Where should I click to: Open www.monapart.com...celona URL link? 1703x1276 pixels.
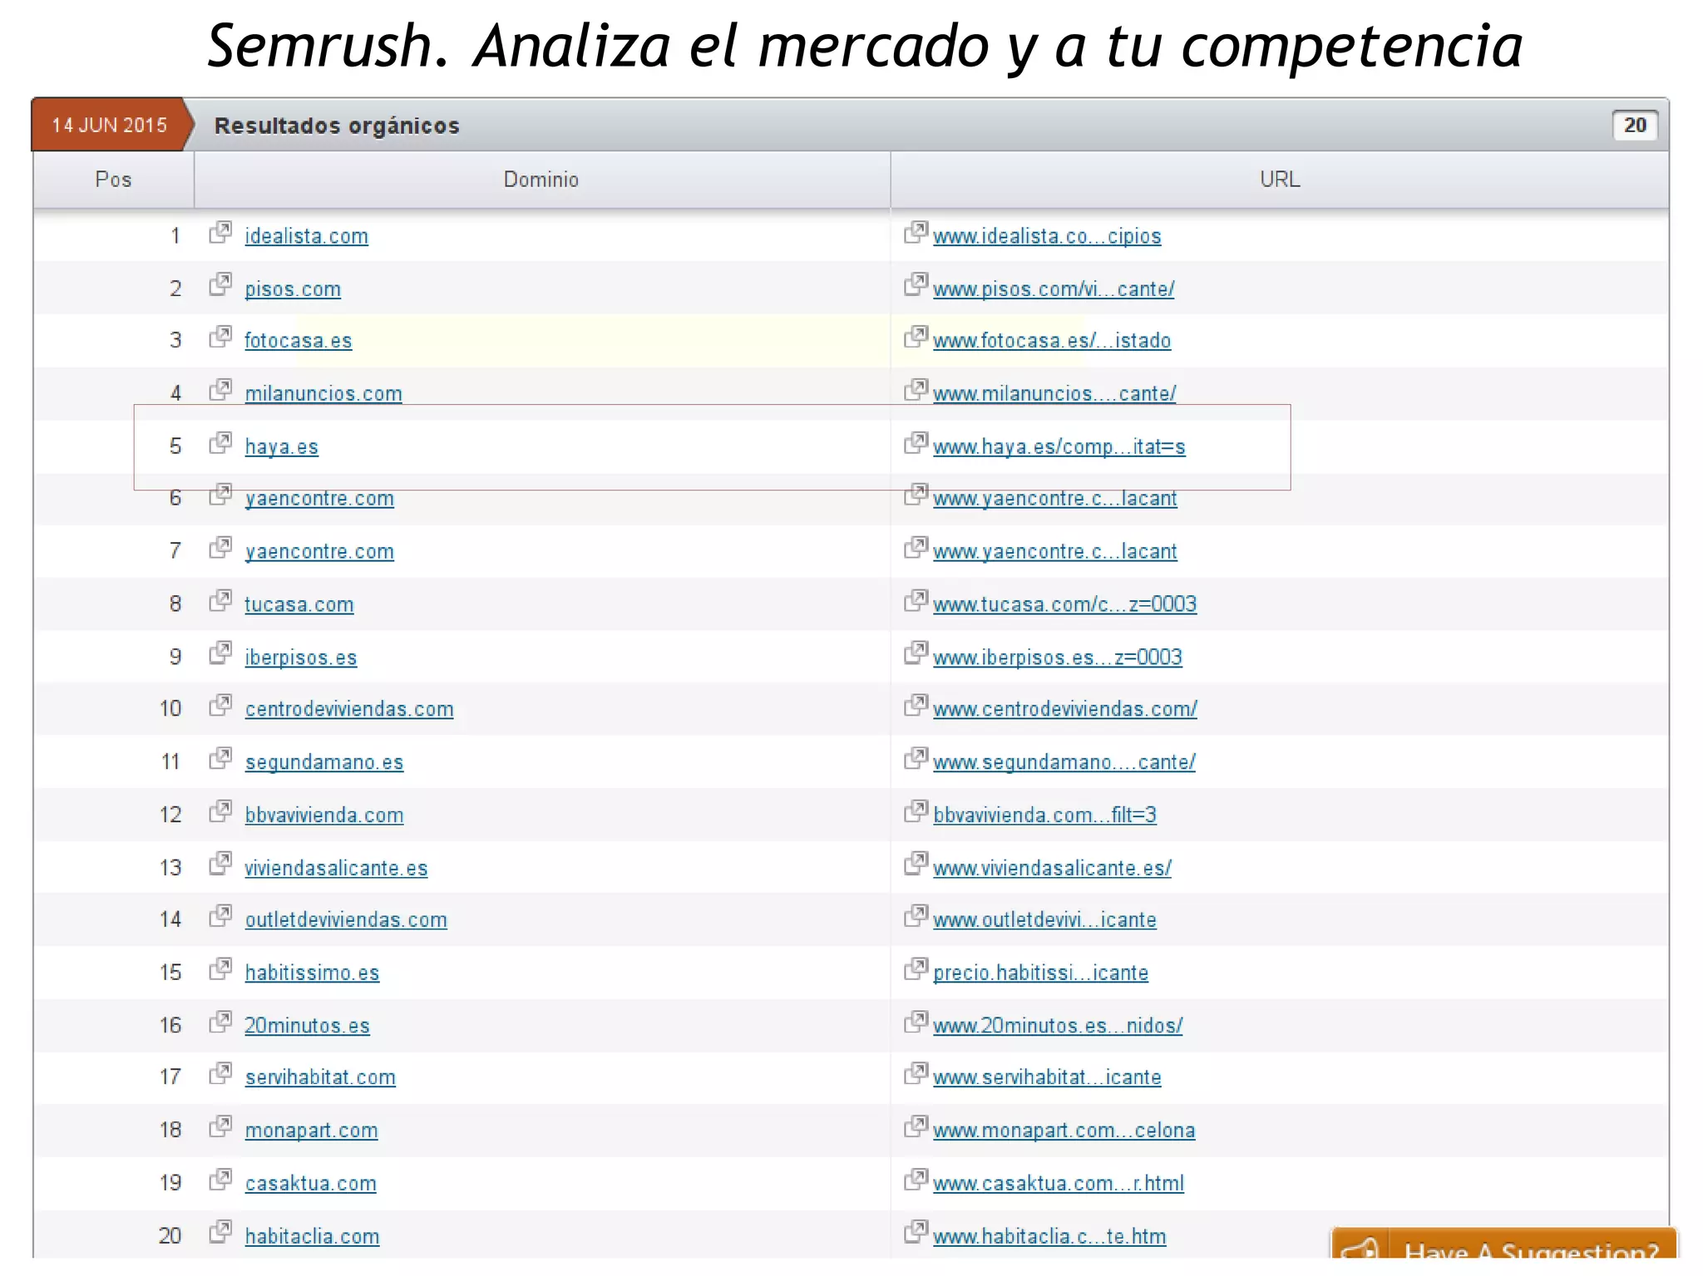[1064, 1131]
